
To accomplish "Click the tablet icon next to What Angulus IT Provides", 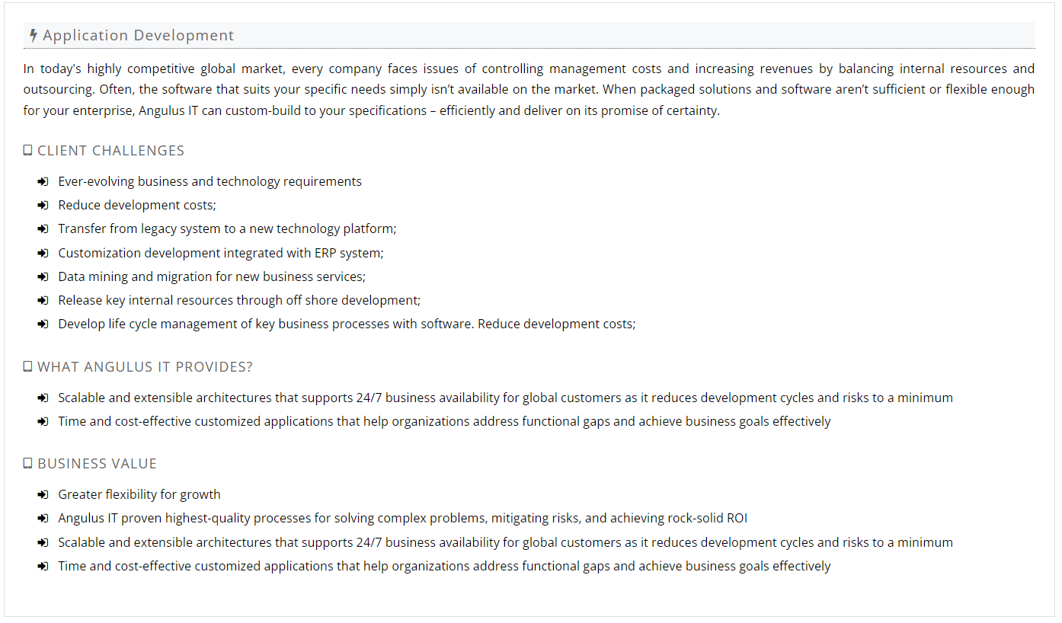I will [28, 367].
